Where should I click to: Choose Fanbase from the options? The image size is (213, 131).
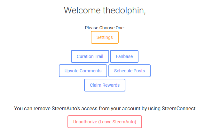coord(124,56)
